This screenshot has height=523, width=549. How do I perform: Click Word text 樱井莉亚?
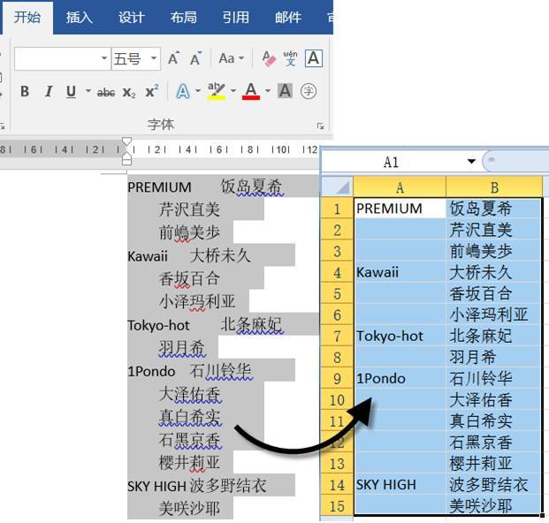point(189,462)
